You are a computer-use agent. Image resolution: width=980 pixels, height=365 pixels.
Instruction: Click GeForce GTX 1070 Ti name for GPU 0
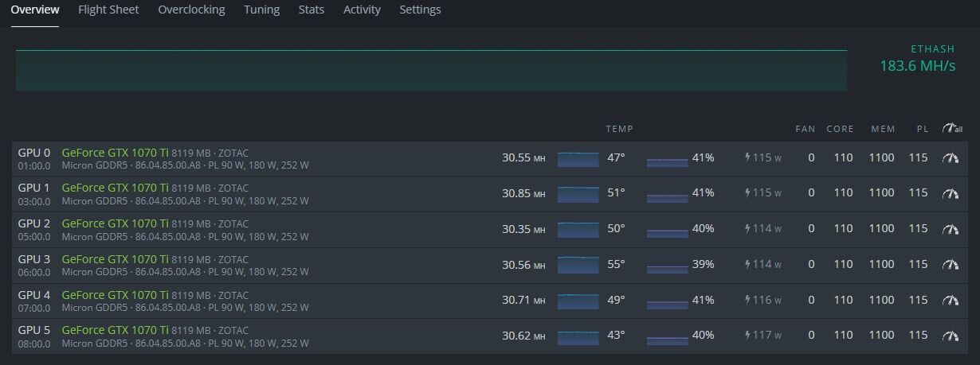(x=115, y=152)
